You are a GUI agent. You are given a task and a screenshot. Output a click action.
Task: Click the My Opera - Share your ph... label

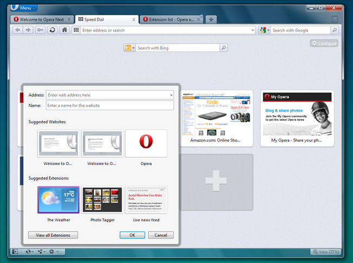click(x=297, y=140)
